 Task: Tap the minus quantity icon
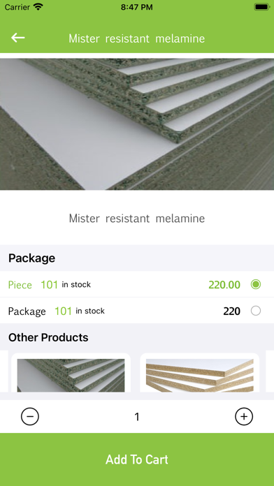(30, 416)
